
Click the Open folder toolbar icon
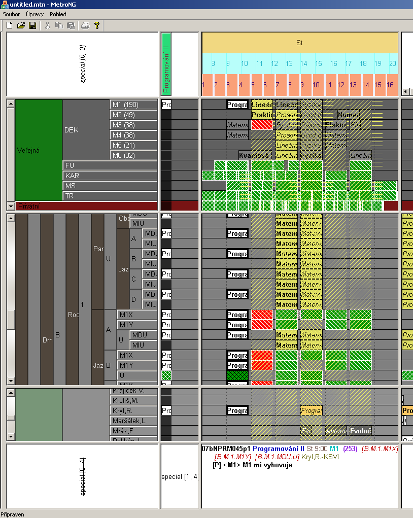pos(21,25)
